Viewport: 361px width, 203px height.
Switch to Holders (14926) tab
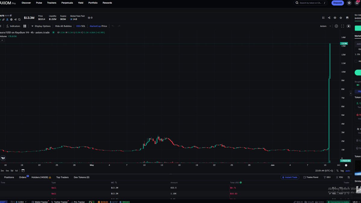(41, 177)
